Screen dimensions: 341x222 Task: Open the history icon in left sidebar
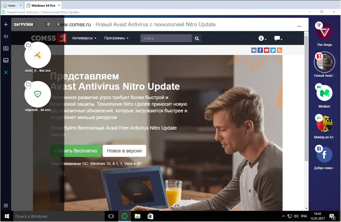6,36
